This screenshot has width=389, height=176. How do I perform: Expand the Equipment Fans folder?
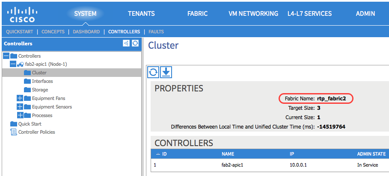click(20, 98)
